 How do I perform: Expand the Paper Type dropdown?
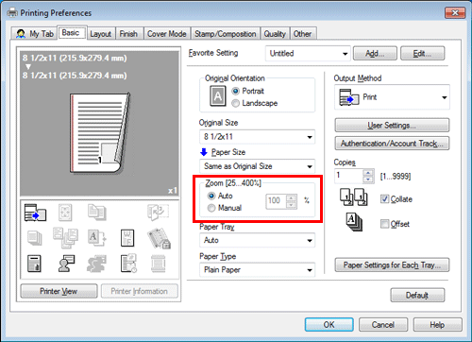coord(257,270)
